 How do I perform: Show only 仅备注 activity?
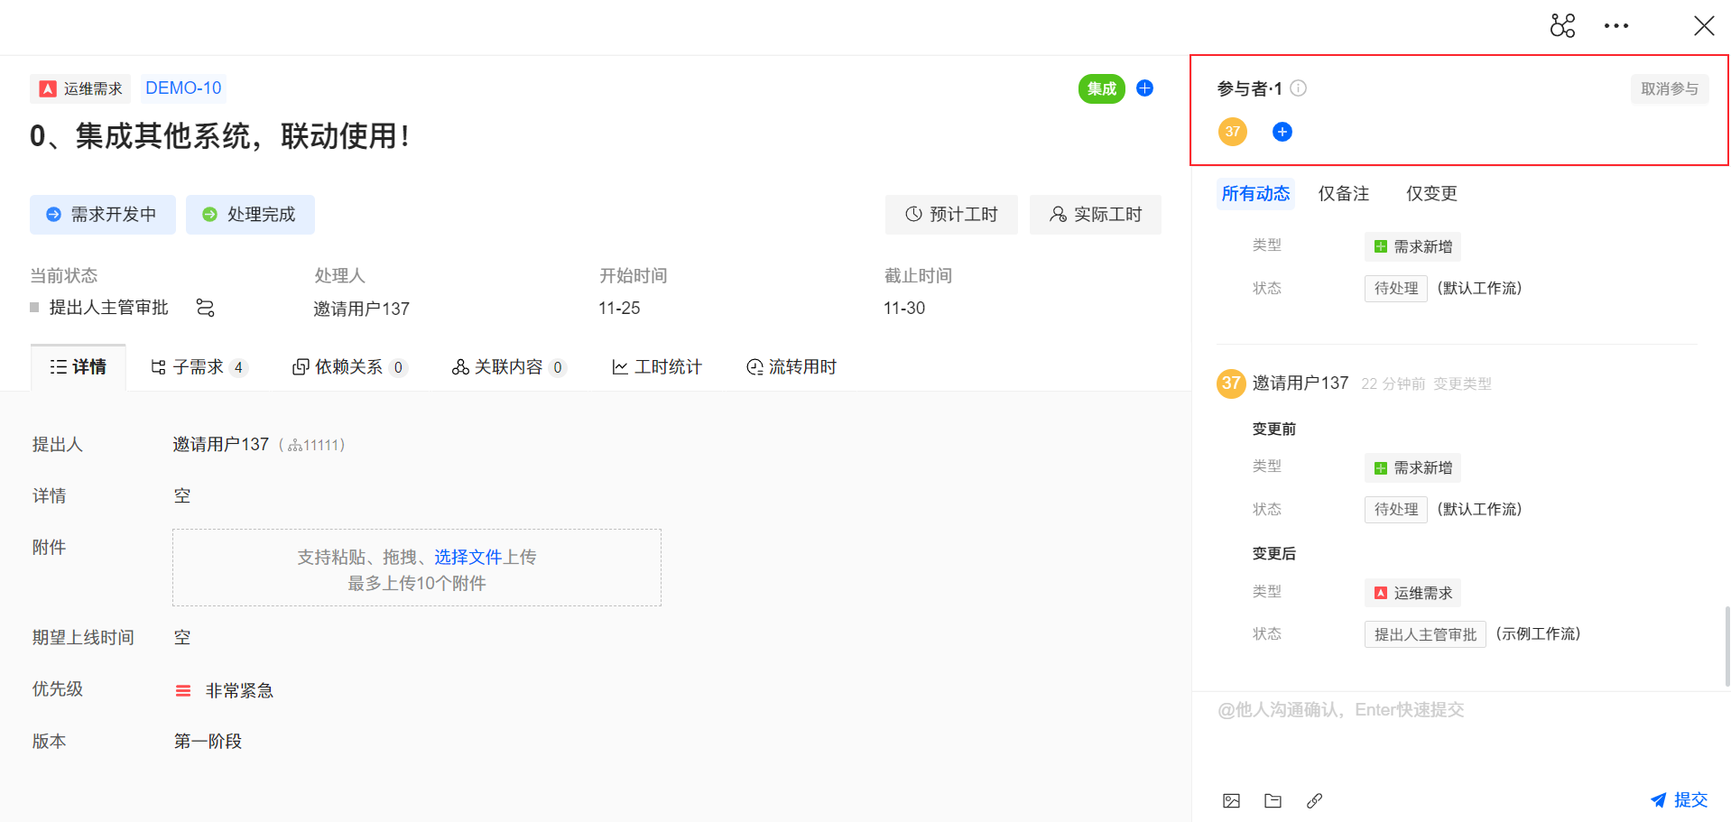click(1343, 194)
